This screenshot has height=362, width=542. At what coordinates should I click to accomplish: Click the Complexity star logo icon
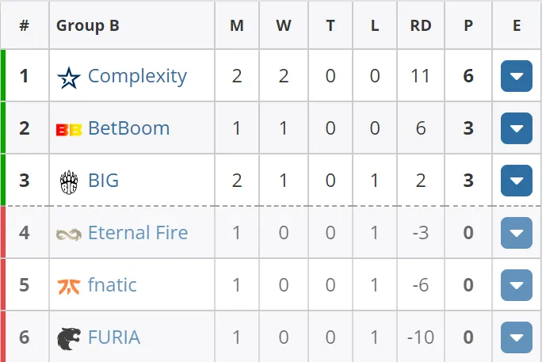[x=69, y=78]
